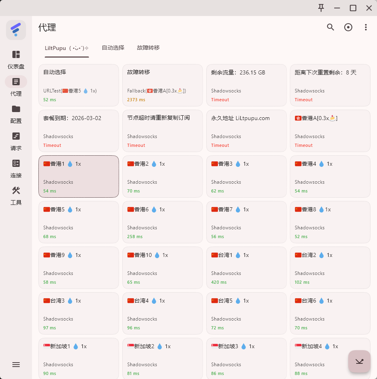Click the floating delay test button
The image size is (377, 379).
pos(359,361)
